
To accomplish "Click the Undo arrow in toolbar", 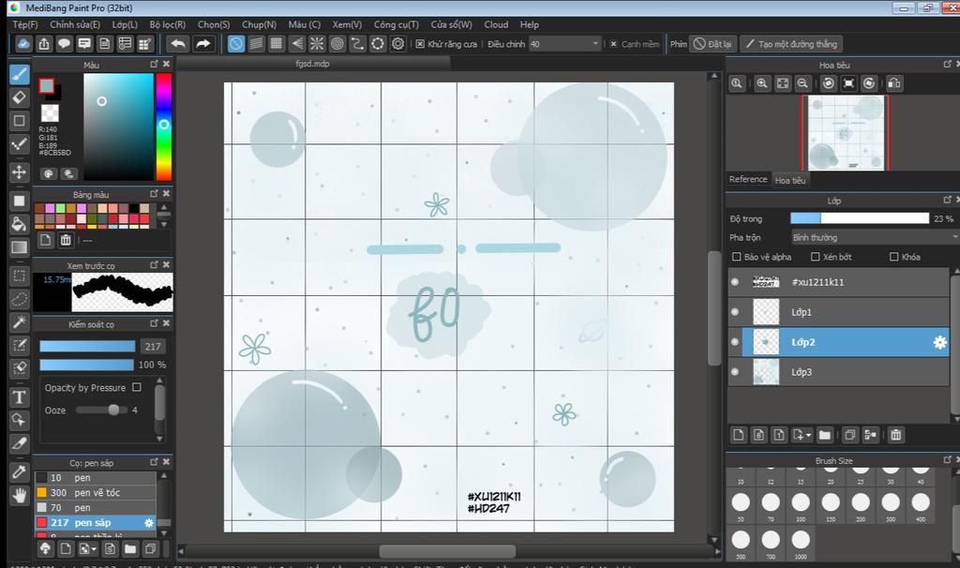I will click(x=178, y=44).
